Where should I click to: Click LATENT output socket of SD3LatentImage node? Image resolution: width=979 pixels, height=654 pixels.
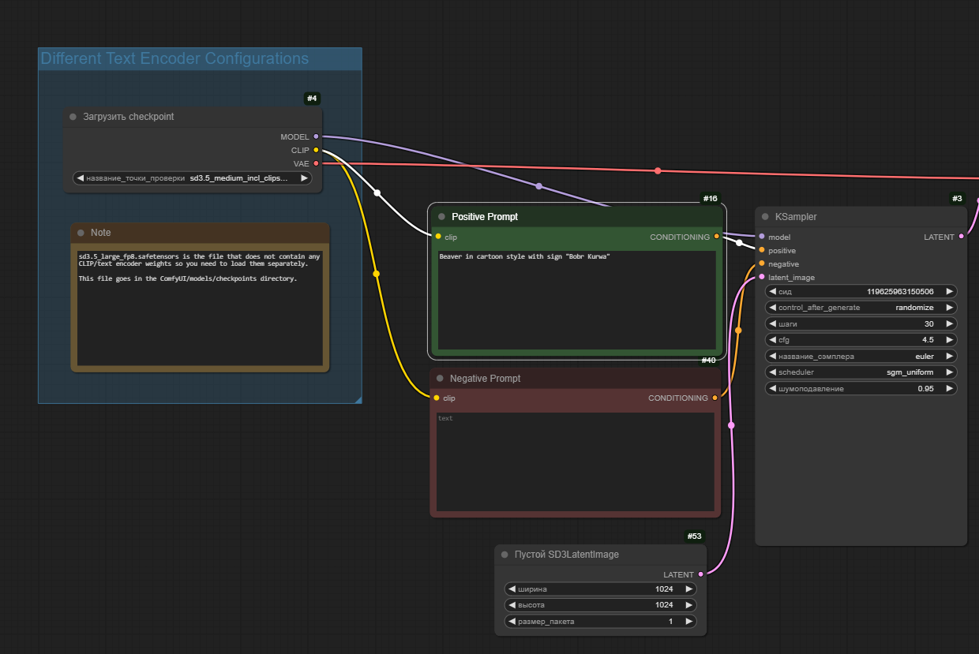tap(700, 575)
